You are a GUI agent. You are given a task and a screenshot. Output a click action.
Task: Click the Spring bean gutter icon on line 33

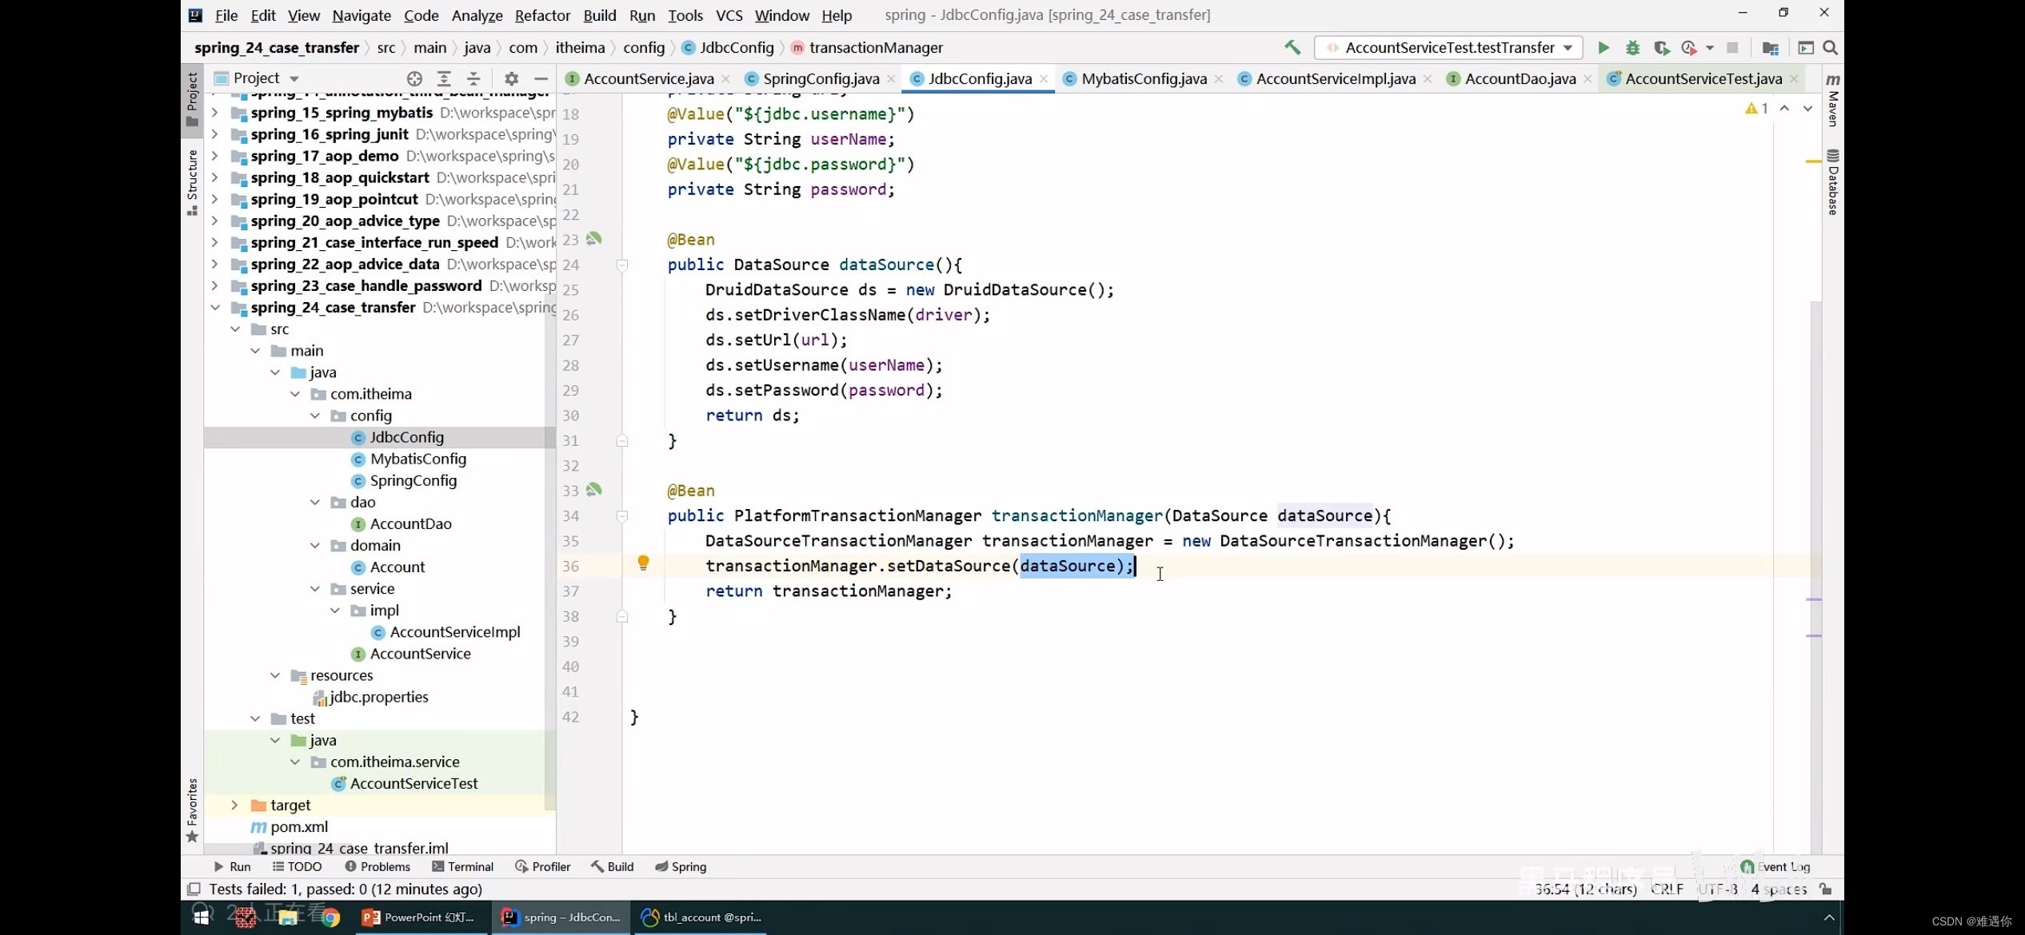point(594,490)
